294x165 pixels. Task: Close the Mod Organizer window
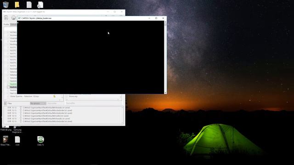pyautogui.click(x=122, y=11)
